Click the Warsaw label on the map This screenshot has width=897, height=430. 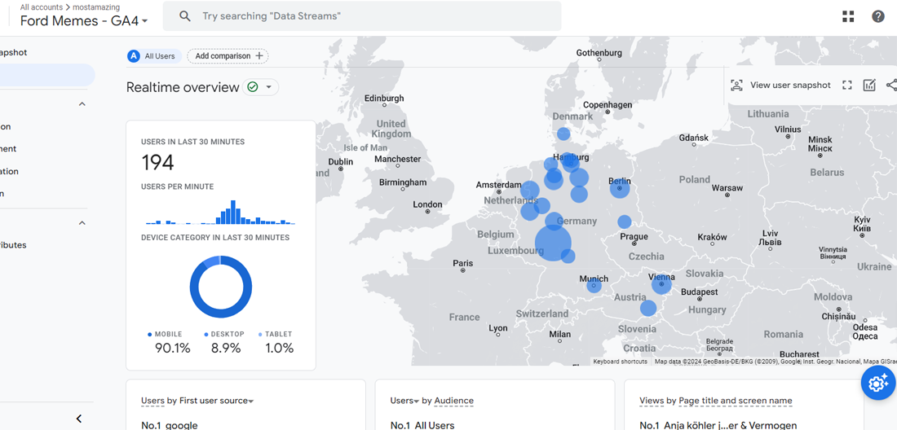pos(727,188)
